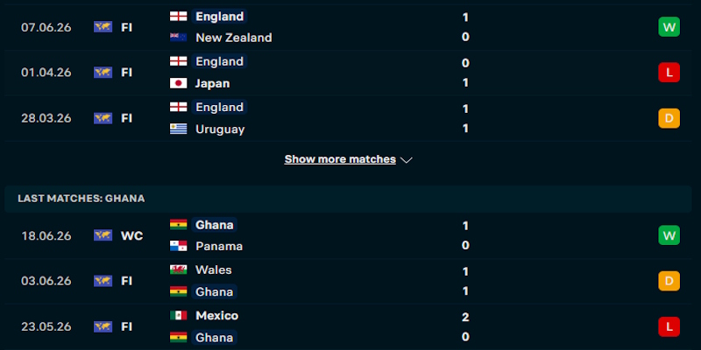Click the orange D badge for Wales vs Ghana

669,281
